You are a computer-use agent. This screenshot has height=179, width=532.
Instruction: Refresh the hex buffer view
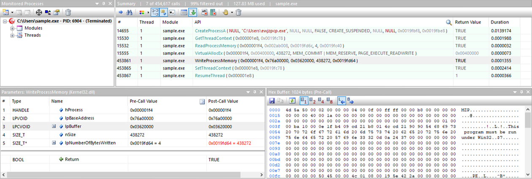click(x=292, y=101)
